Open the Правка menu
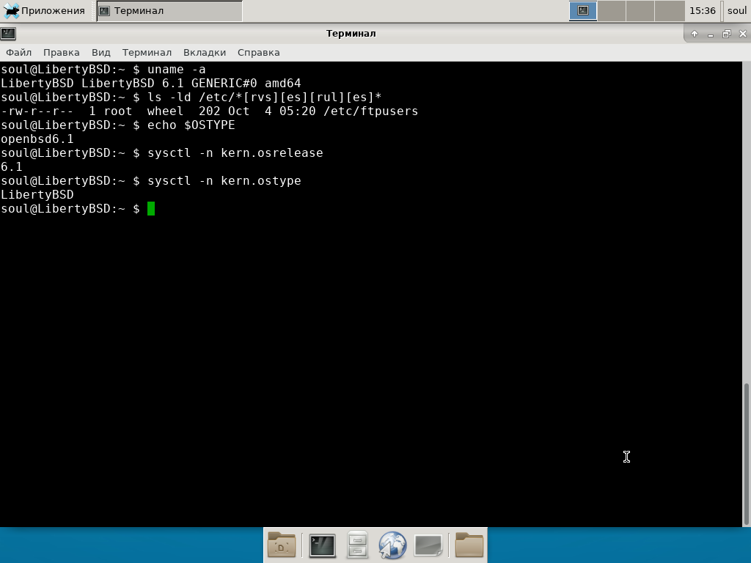 click(62, 53)
